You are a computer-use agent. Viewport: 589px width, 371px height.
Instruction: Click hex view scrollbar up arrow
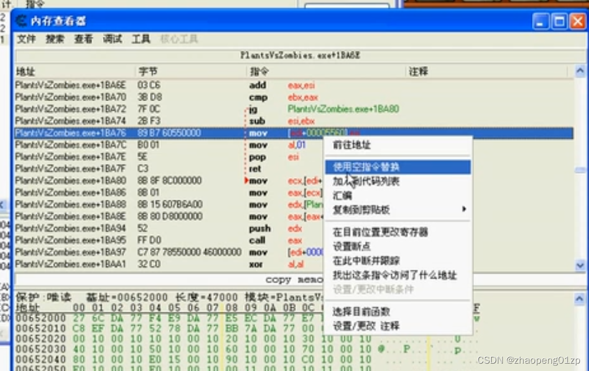point(579,299)
